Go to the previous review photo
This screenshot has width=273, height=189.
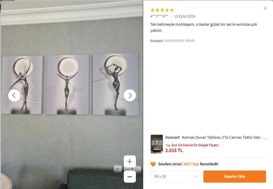[14, 95]
